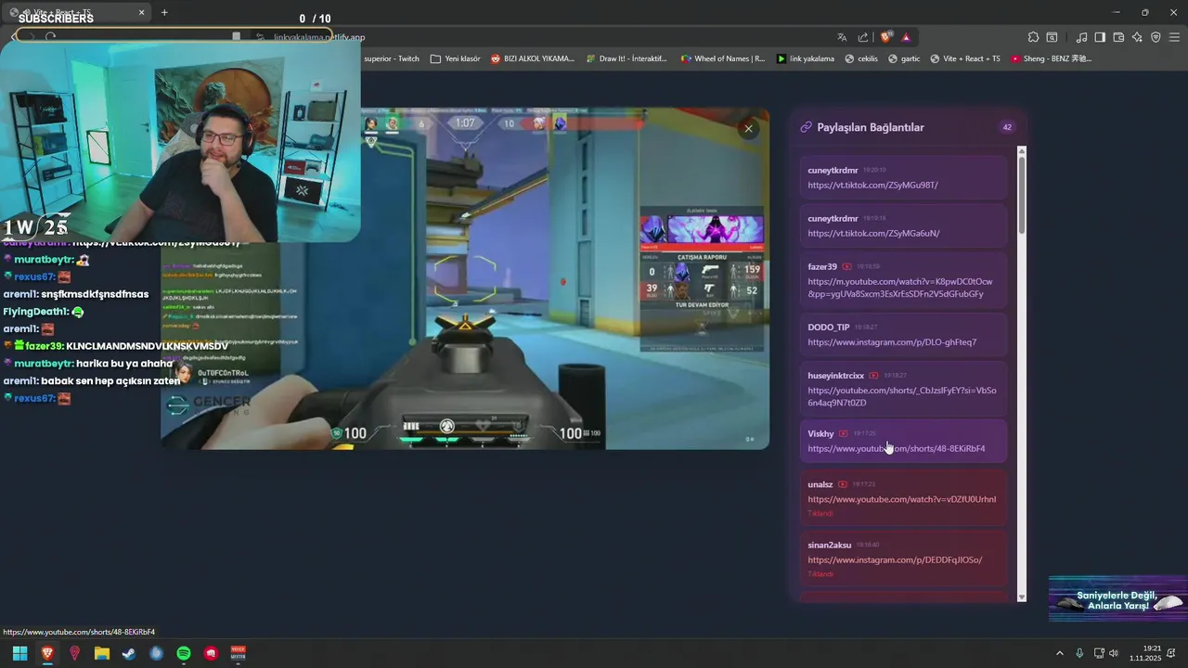Close the video preview overlay
1188x668 pixels.
click(x=748, y=129)
